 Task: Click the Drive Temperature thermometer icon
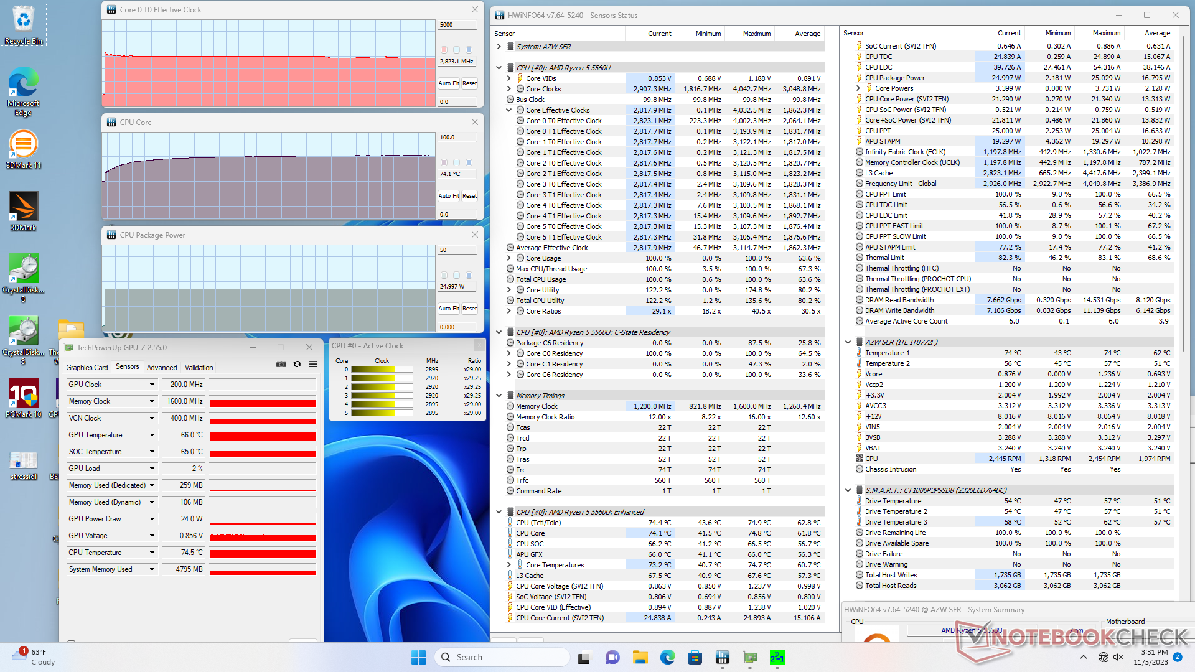click(x=859, y=501)
